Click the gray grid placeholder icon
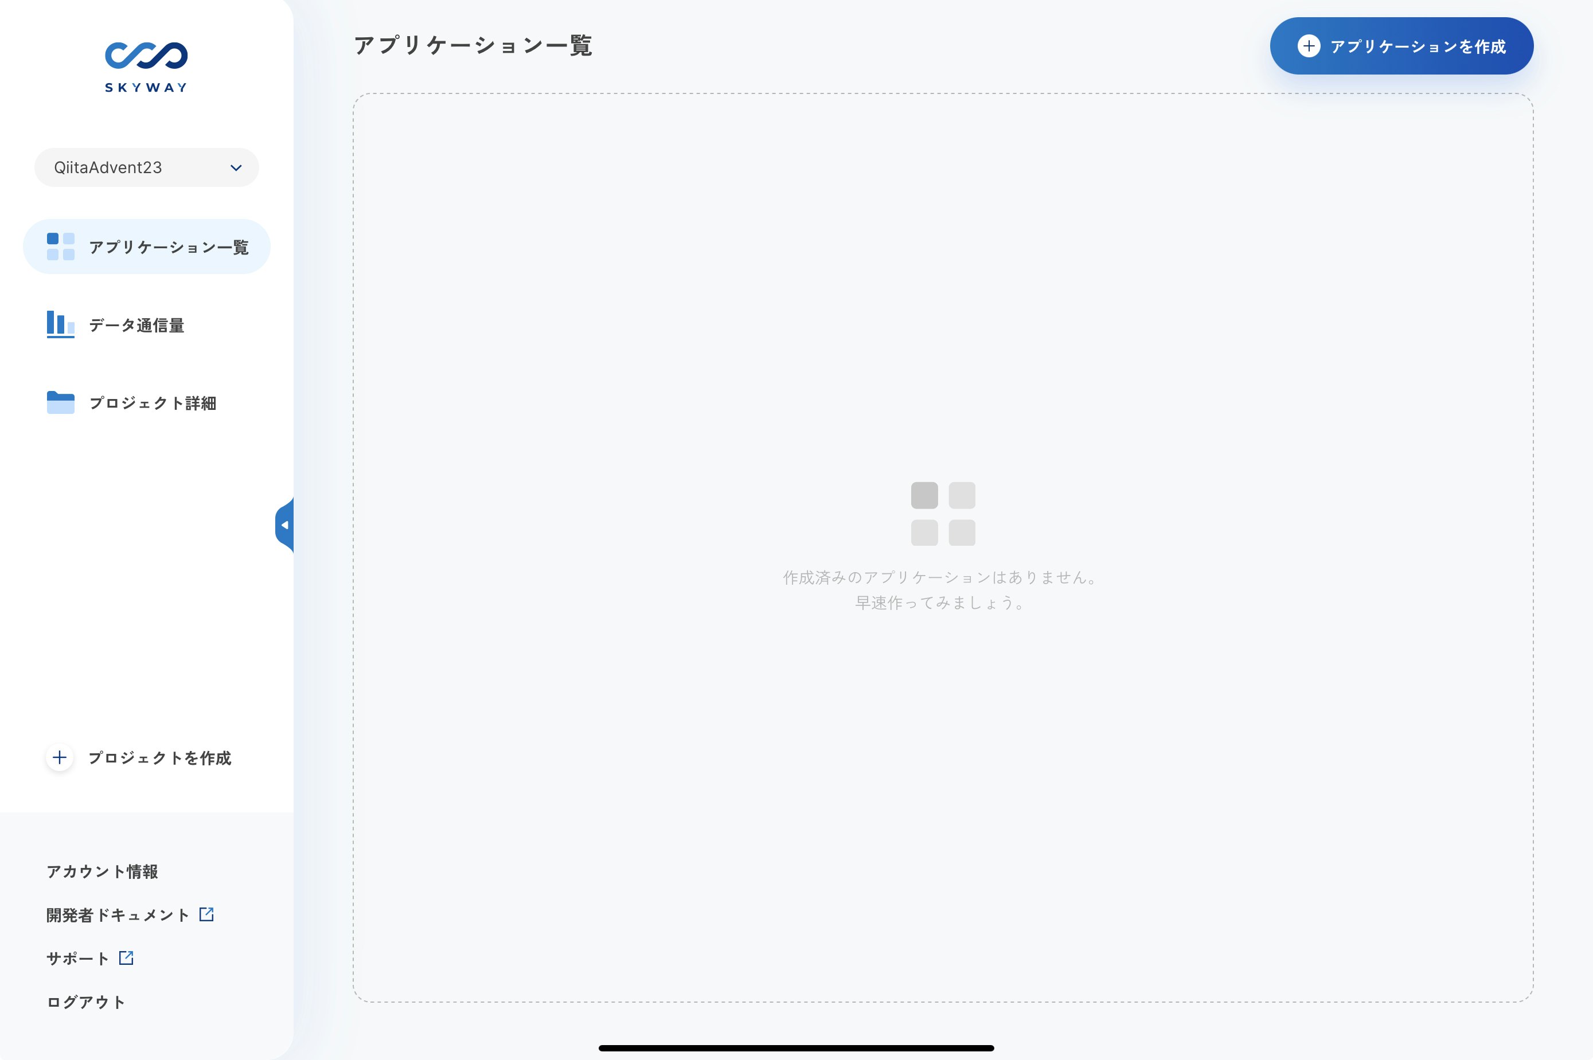1593x1060 pixels. click(x=943, y=514)
